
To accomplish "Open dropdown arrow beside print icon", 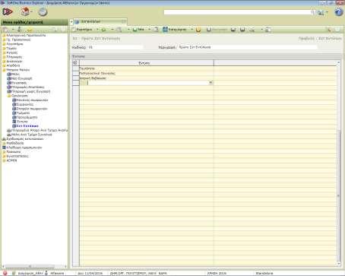I will point(261,30).
